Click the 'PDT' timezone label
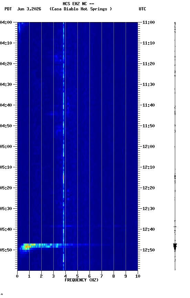The width and height of the screenshot is (190, 298). point(8,9)
